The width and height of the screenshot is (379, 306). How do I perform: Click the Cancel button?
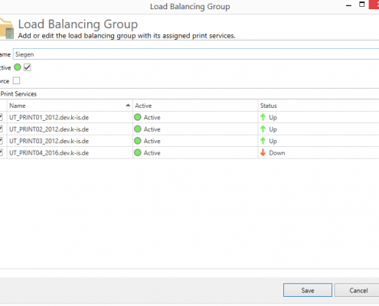(357, 290)
